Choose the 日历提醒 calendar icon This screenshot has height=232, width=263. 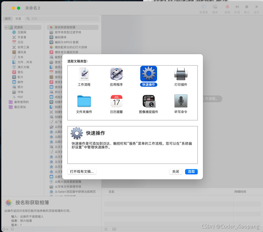click(x=116, y=101)
